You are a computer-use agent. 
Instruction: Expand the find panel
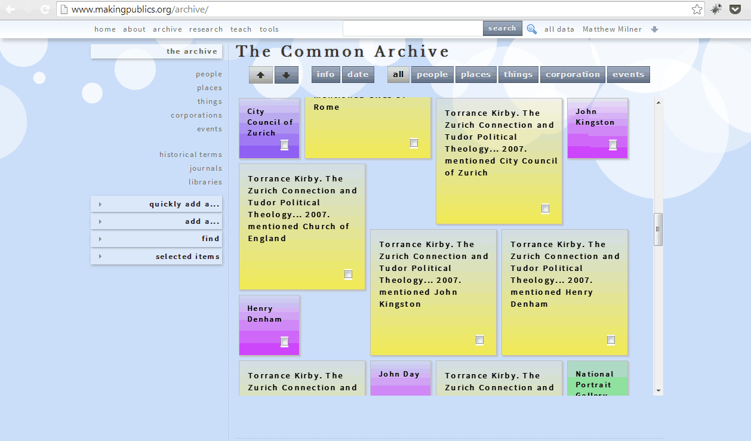pyautogui.click(x=156, y=239)
